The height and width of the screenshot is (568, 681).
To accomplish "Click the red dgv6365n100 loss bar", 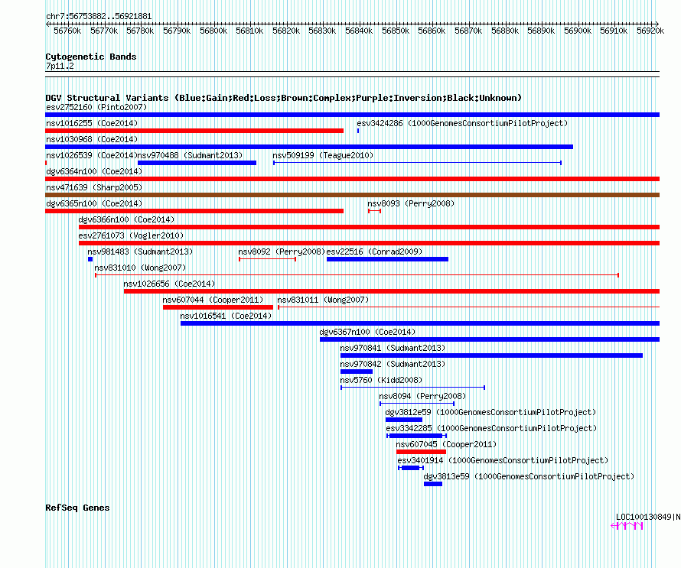I will coord(194,211).
